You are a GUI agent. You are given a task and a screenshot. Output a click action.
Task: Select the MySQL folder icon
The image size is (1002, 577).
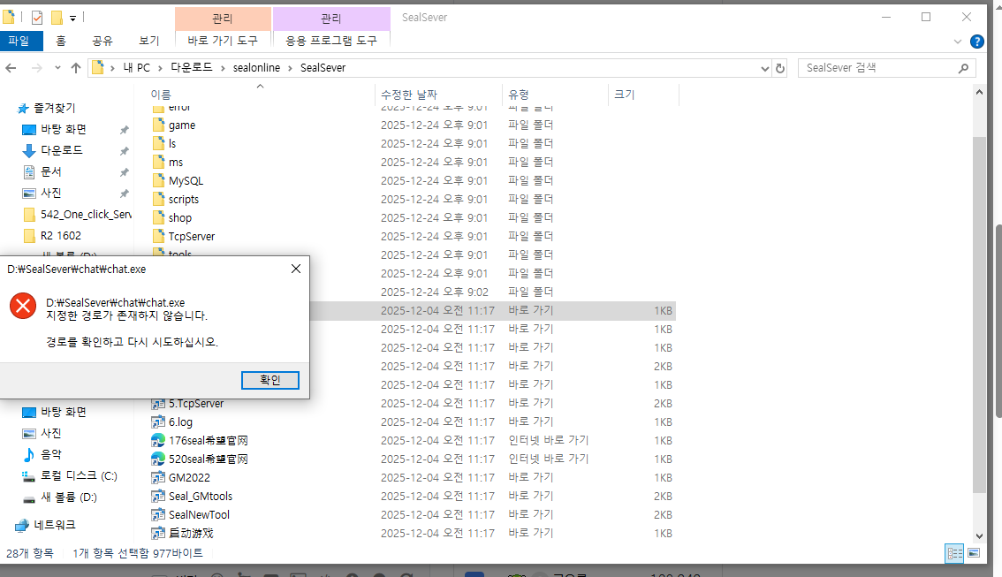point(158,180)
